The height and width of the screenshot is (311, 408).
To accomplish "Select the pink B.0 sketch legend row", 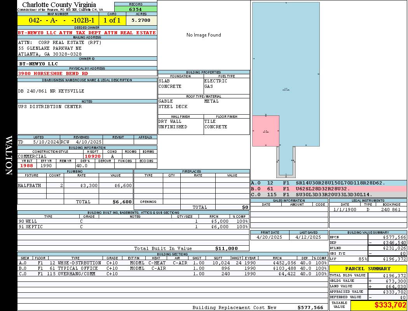I will click(328, 189).
